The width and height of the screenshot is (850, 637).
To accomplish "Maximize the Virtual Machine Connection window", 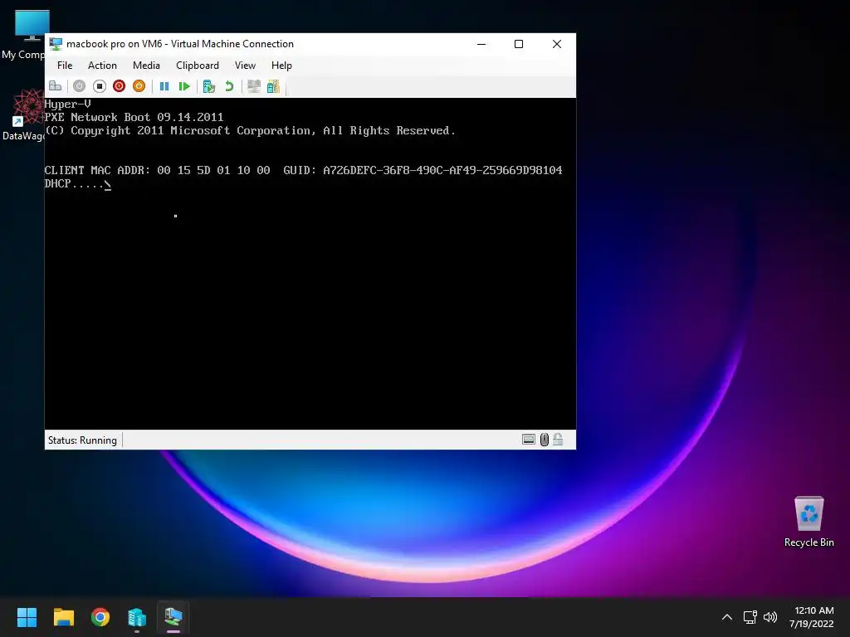I will (x=519, y=44).
